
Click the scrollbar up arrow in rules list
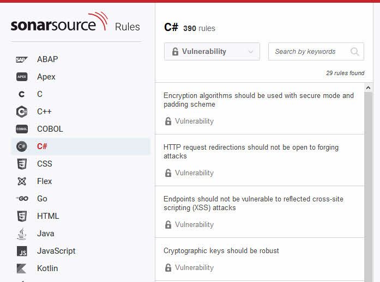click(x=368, y=88)
